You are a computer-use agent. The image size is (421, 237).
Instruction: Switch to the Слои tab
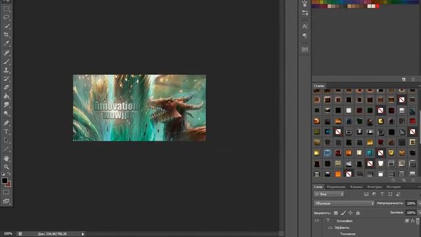pos(318,187)
